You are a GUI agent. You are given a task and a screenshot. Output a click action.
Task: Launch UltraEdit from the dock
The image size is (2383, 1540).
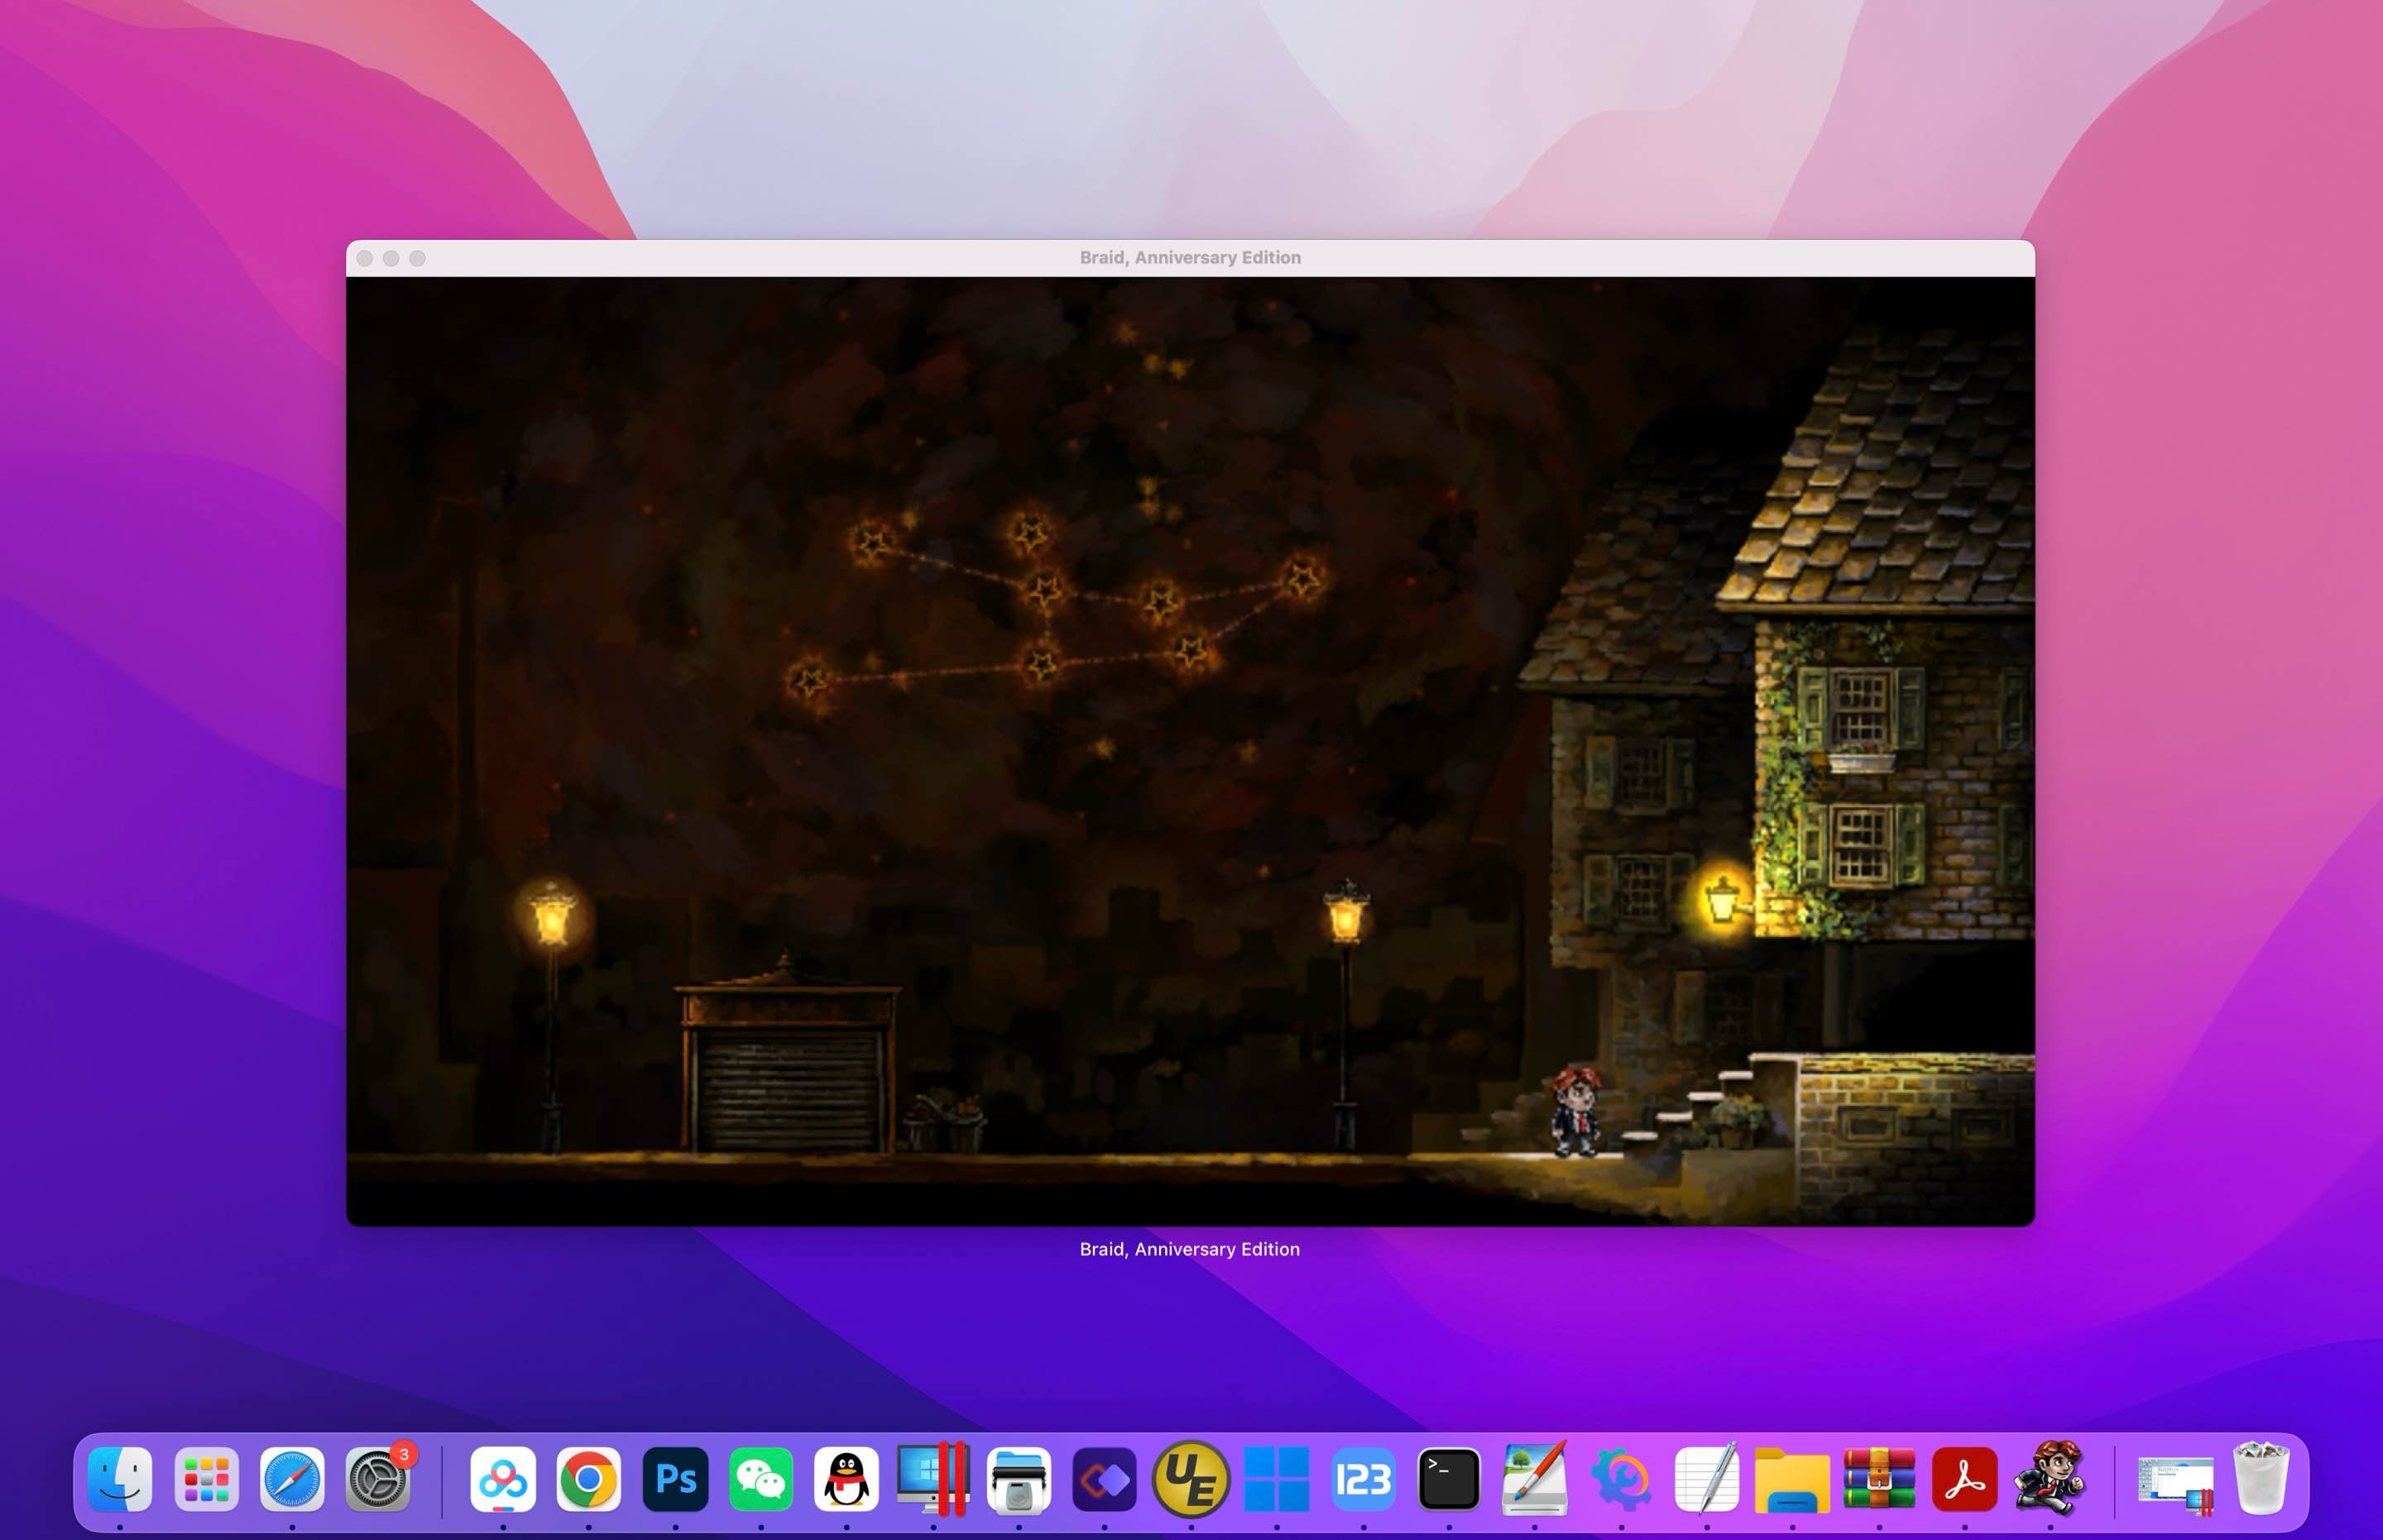(x=1191, y=1478)
